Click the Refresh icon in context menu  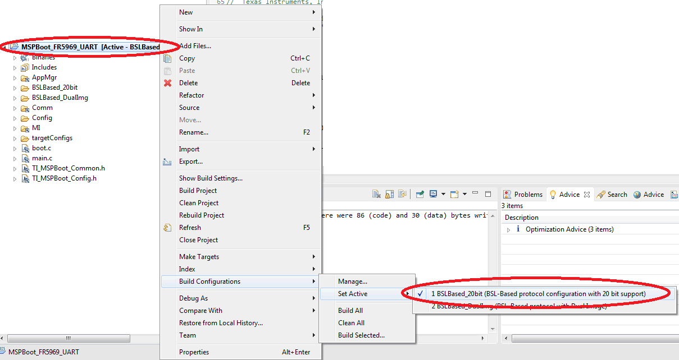click(x=167, y=228)
